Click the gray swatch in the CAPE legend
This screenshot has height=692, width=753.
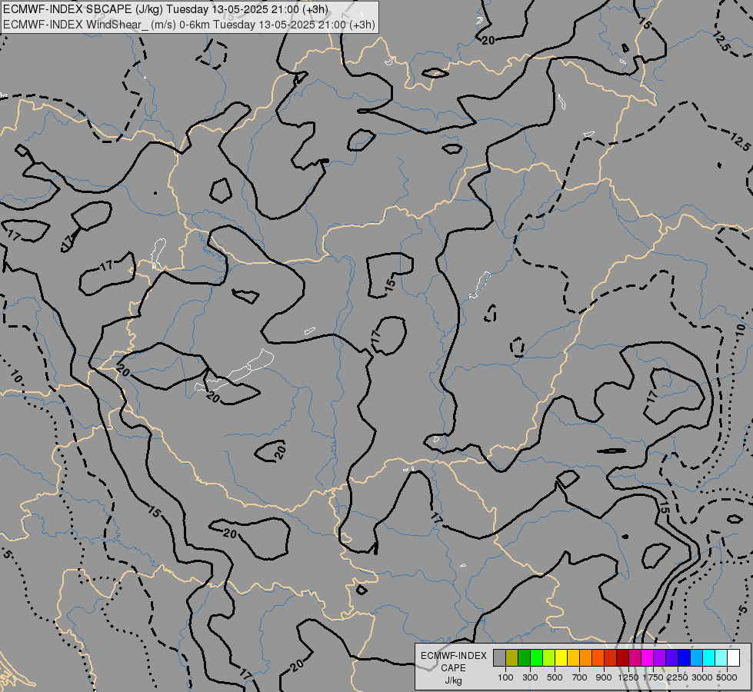(499, 657)
